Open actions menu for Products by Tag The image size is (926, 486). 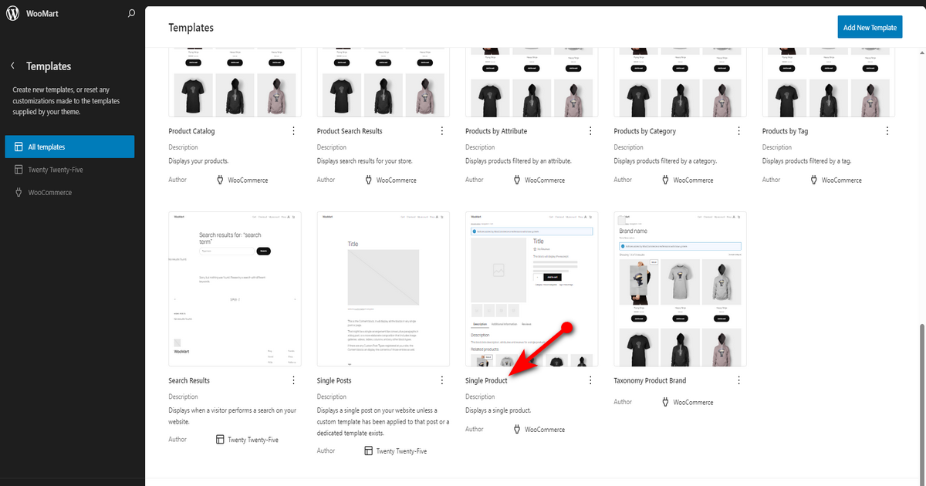[x=887, y=131]
